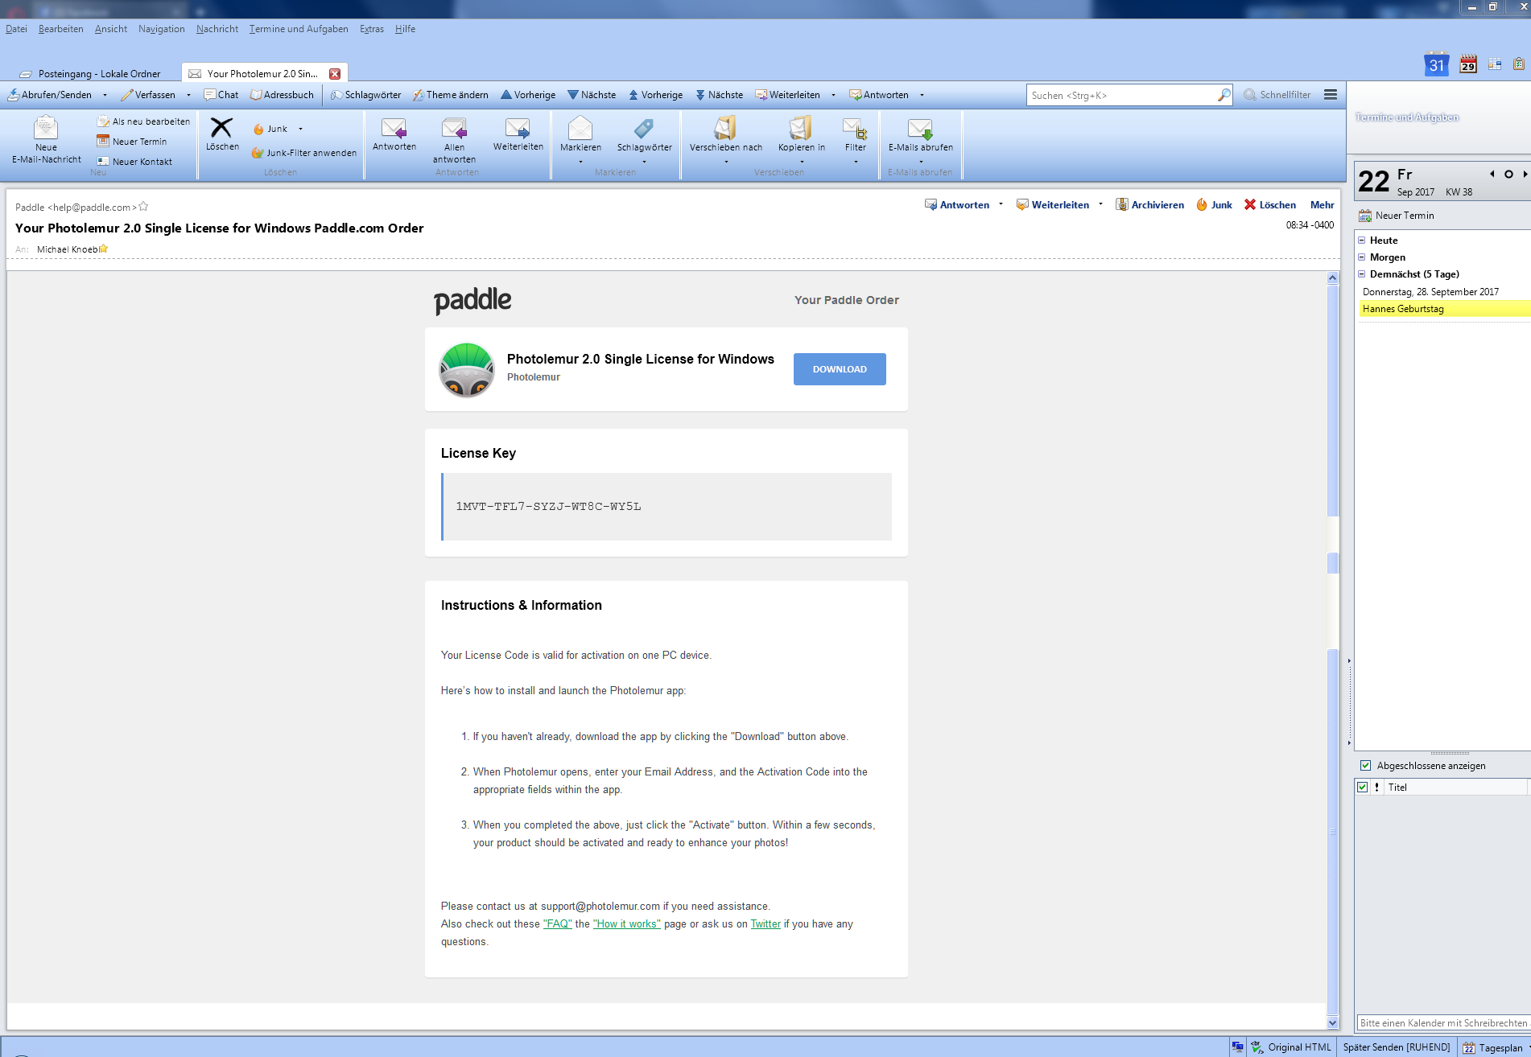Click Markieren envelope icon
The image size is (1531, 1057).
(580, 128)
